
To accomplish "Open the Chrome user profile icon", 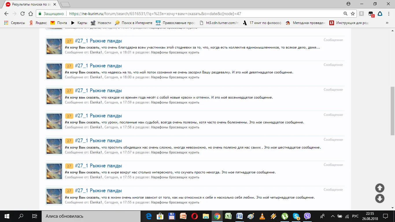I will 348,4.
